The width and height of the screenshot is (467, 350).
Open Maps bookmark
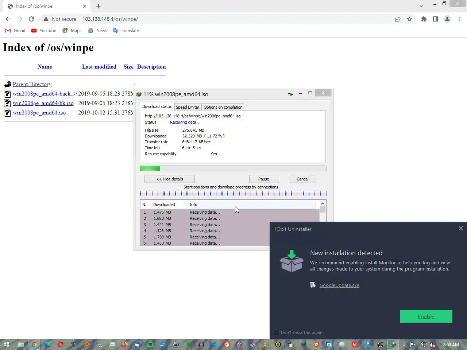(72, 31)
